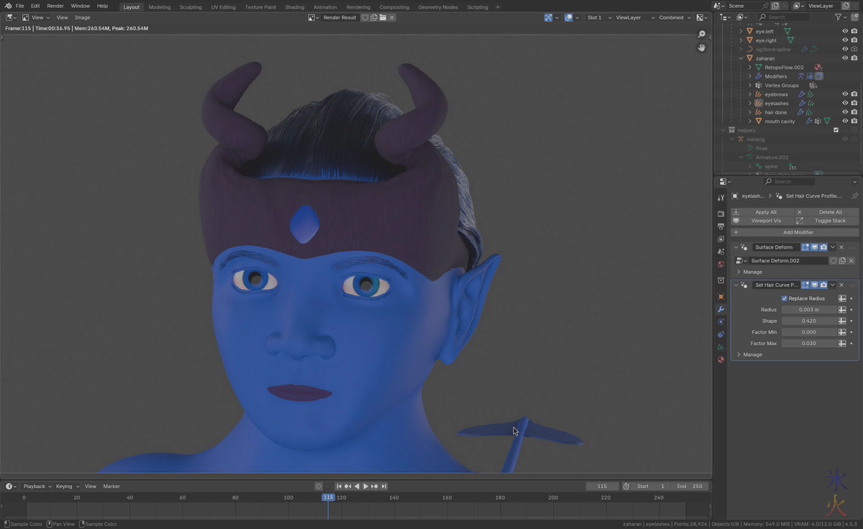Open the outliner filter funnel

click(838, 17)
